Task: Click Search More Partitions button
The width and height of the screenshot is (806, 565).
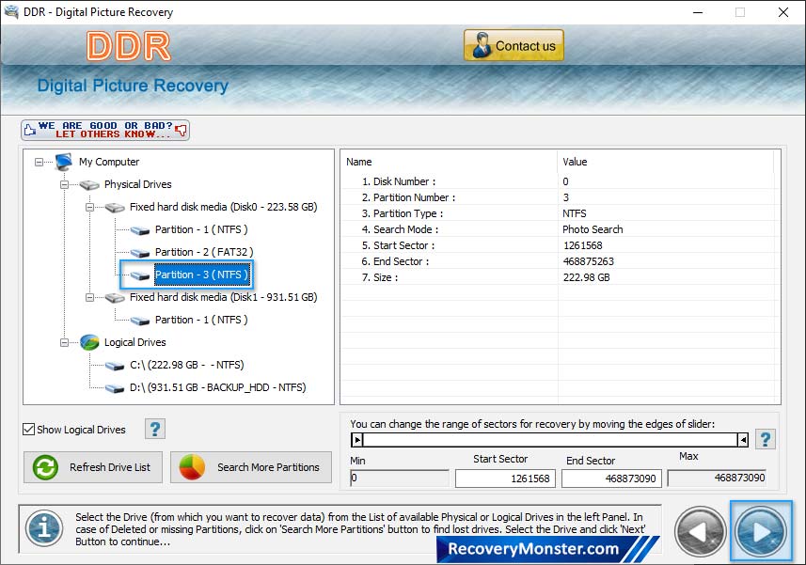Action: 251,467
